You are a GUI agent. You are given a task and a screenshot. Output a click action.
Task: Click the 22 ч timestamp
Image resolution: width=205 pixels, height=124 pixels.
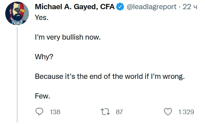click(190, 7)
